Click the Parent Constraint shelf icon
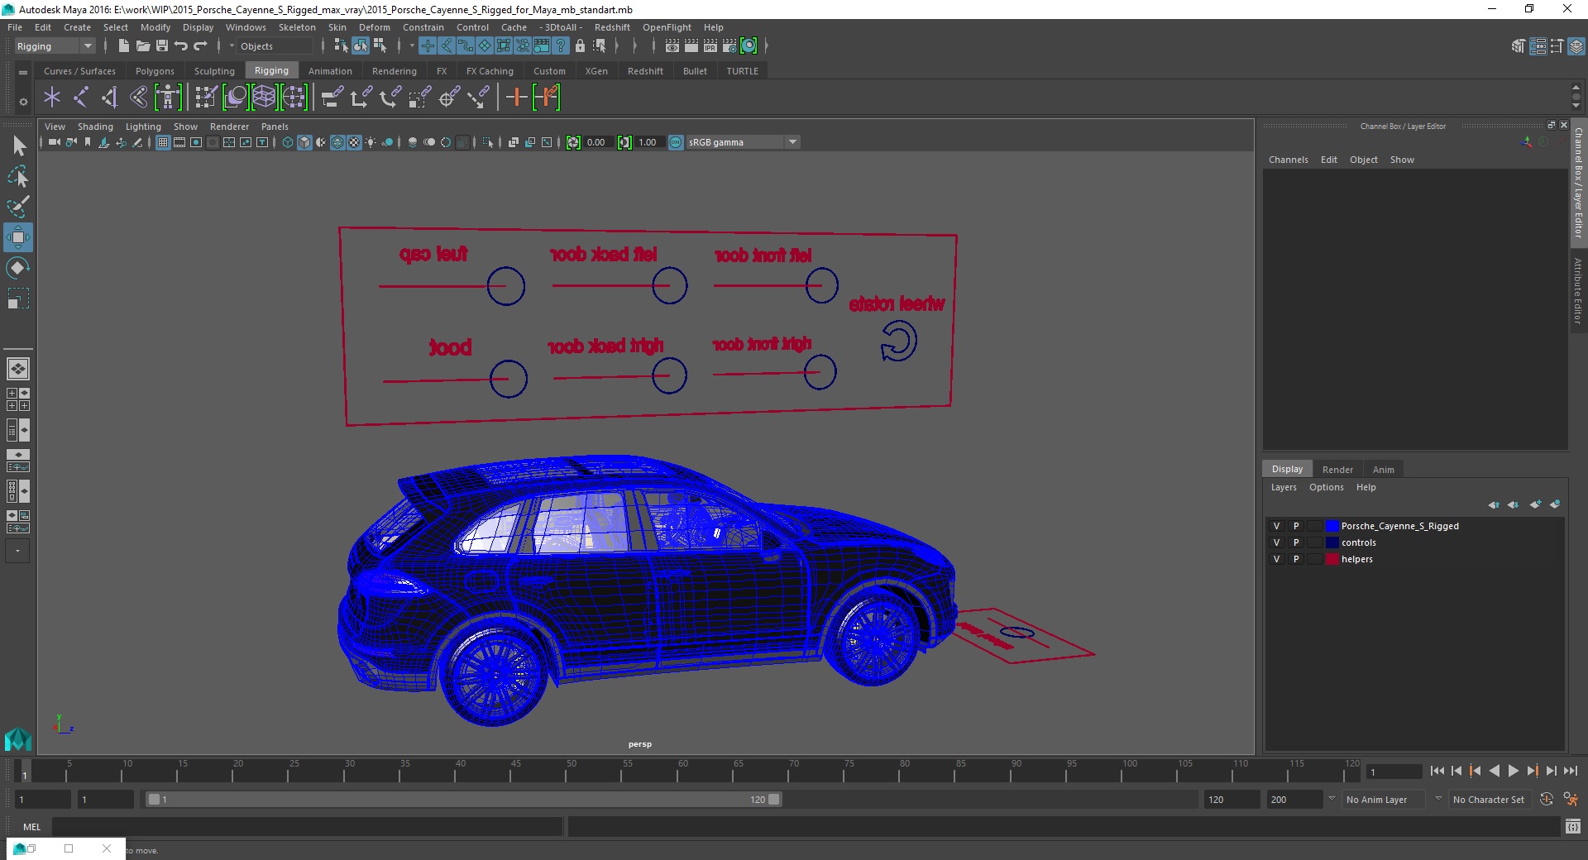This screenshot has height=860, width=1588. (332, 98)
